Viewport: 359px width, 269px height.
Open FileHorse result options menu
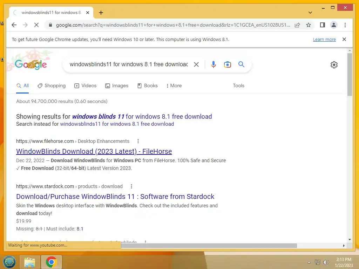pos(138,141)
